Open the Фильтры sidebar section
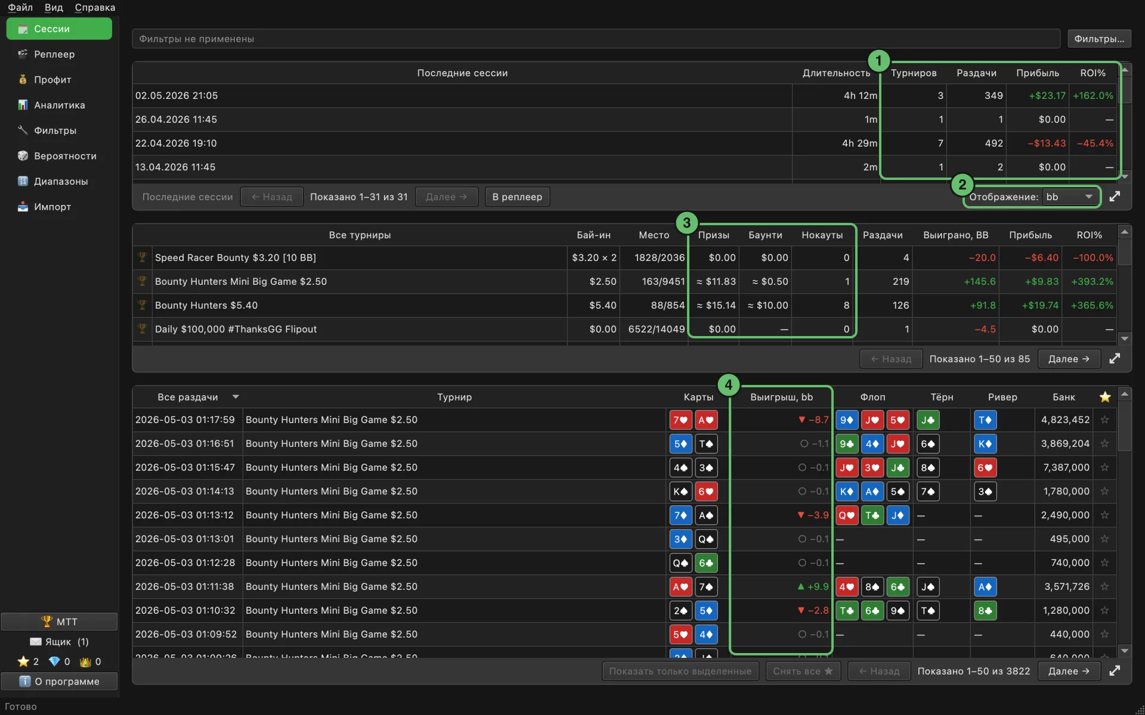This screenshot has width=1145, height=715. 59,130
